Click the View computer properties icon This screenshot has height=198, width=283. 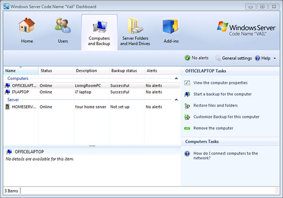click(x=187, y=83)
